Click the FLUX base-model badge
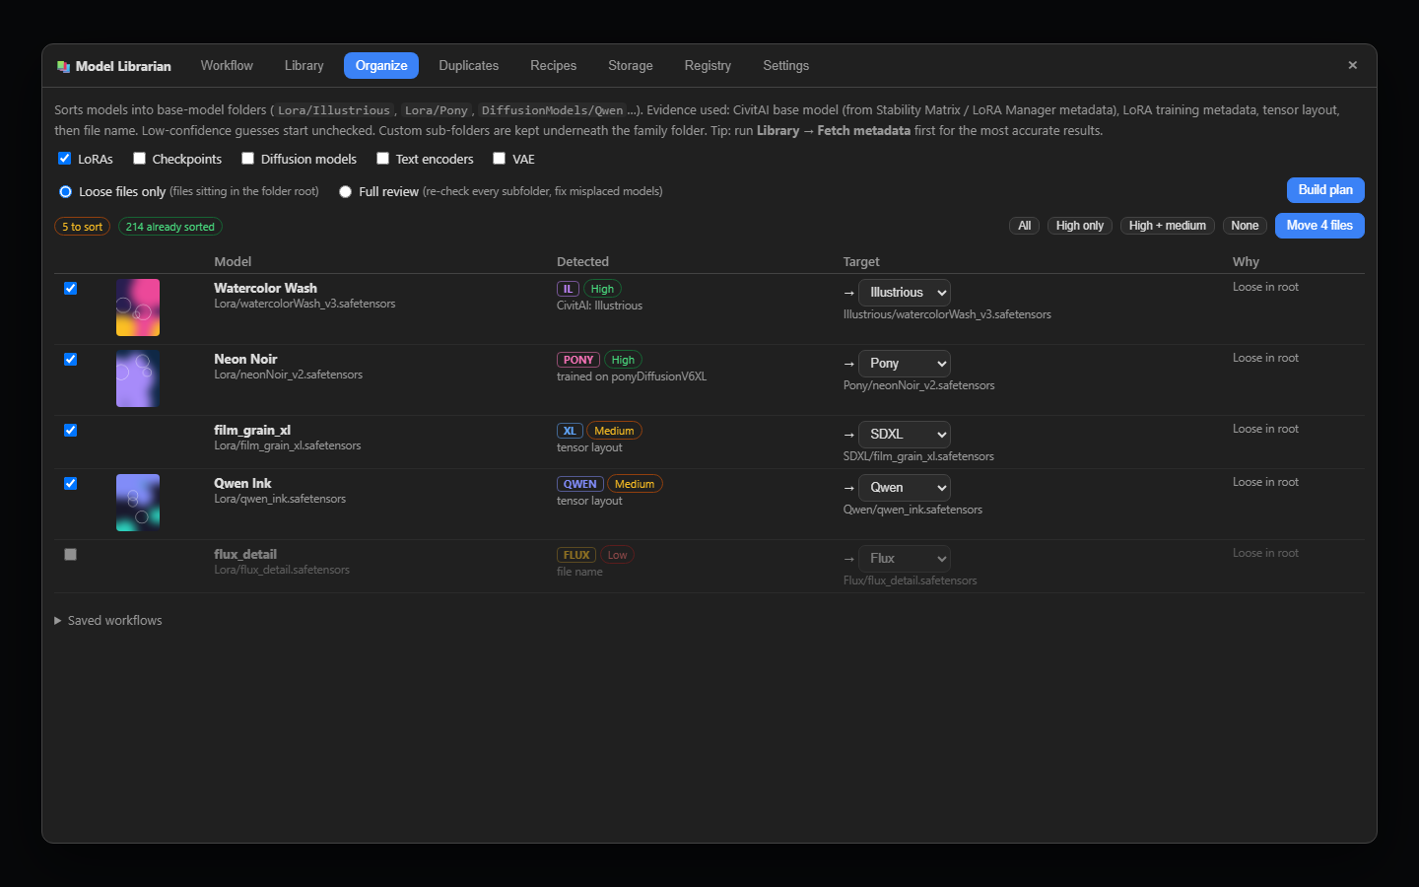 [x=576, y=555]
